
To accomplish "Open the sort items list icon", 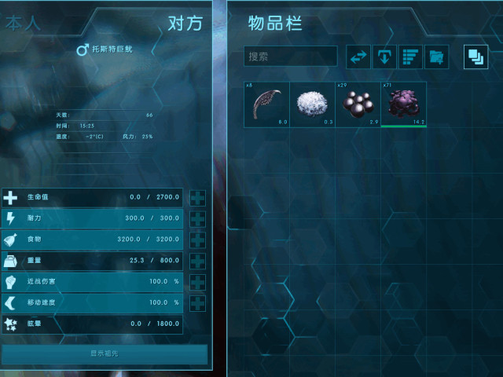I will 410,57.
